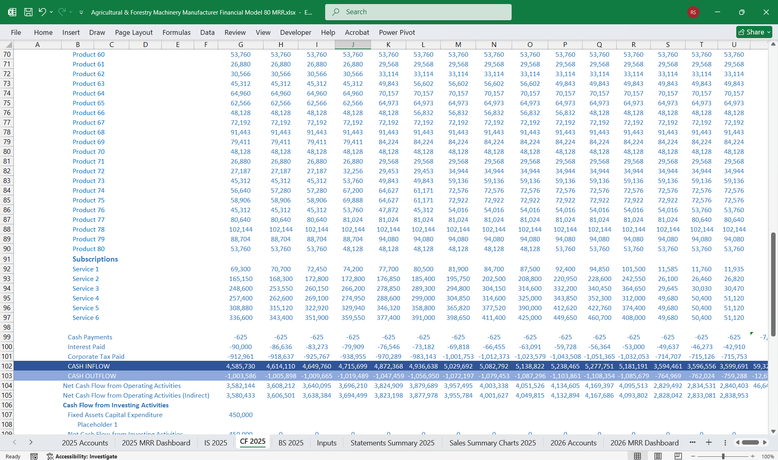Screen dimensions: 778x460
Task: Switch to Page Layout view
Action: pyautogui.click(x=658, y=456)
